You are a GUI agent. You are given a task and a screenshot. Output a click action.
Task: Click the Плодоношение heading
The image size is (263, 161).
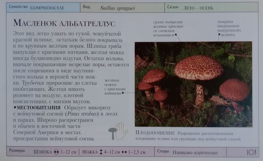point(155,133)
